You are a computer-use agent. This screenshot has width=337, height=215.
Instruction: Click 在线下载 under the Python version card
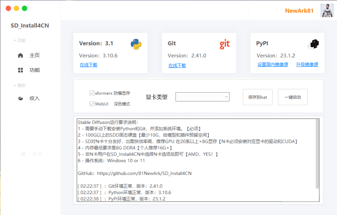tap(88, 65)
